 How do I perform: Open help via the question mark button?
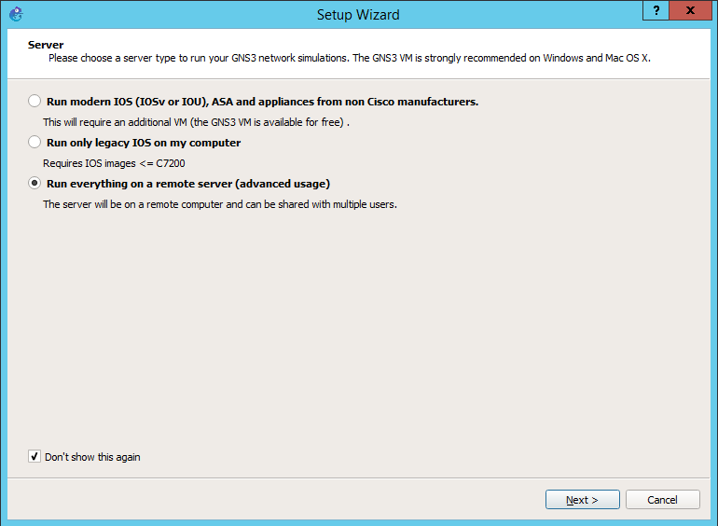tap(656, 10)
